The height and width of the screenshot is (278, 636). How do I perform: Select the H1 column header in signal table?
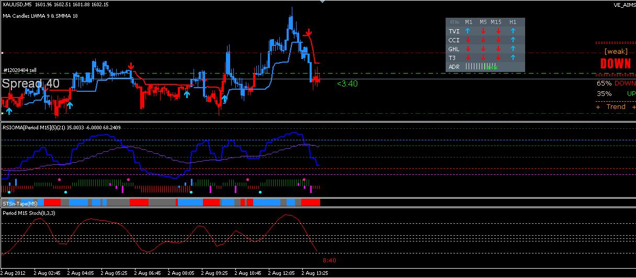513,22
